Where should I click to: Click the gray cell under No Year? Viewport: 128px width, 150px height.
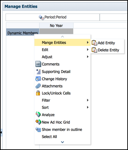pos(56,31)
